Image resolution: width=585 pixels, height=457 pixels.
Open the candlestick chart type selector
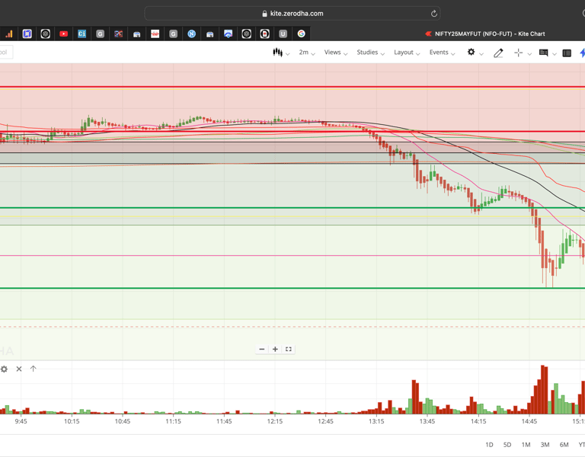[x=277, y=53]
